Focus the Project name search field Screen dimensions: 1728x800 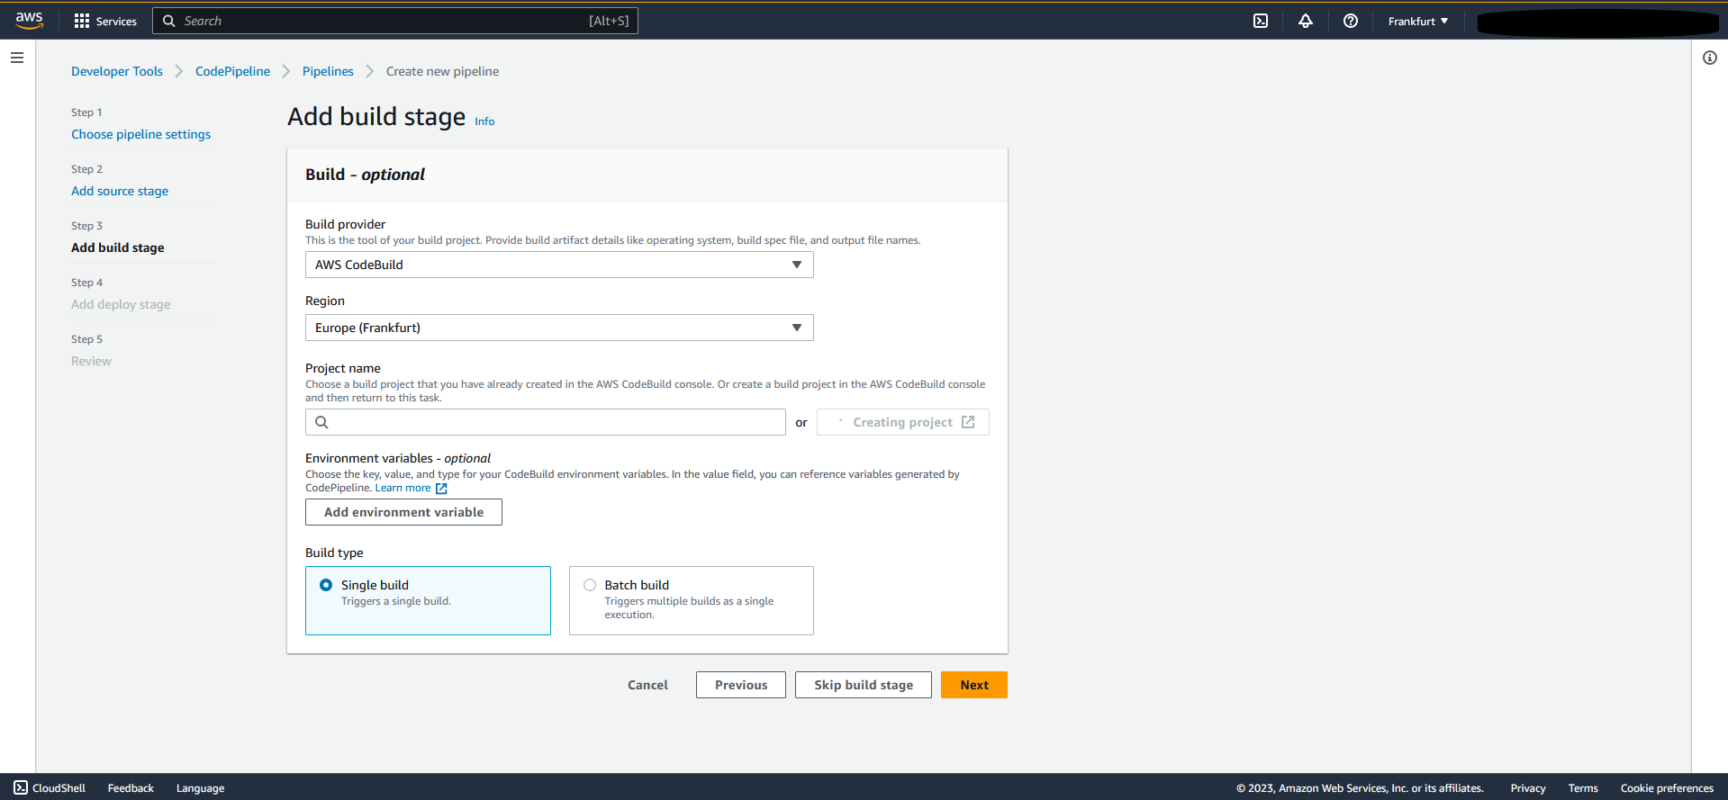coord(546,422)
